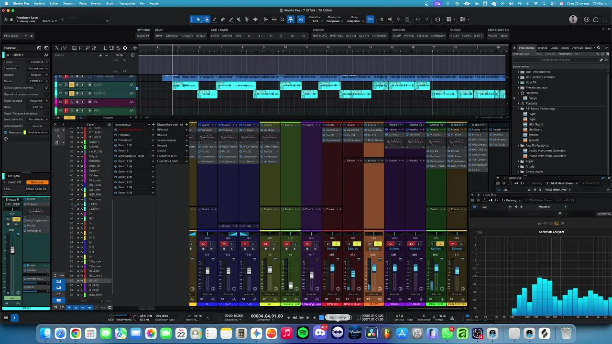Toggle Solo on the DELAY mixer channel
This screenshot has width=612, height=344.
coord(378,244)
